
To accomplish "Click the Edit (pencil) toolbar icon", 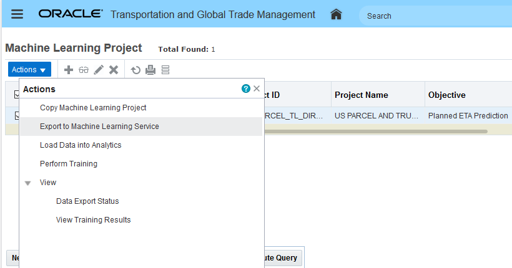I will click(x=99, y=70).
